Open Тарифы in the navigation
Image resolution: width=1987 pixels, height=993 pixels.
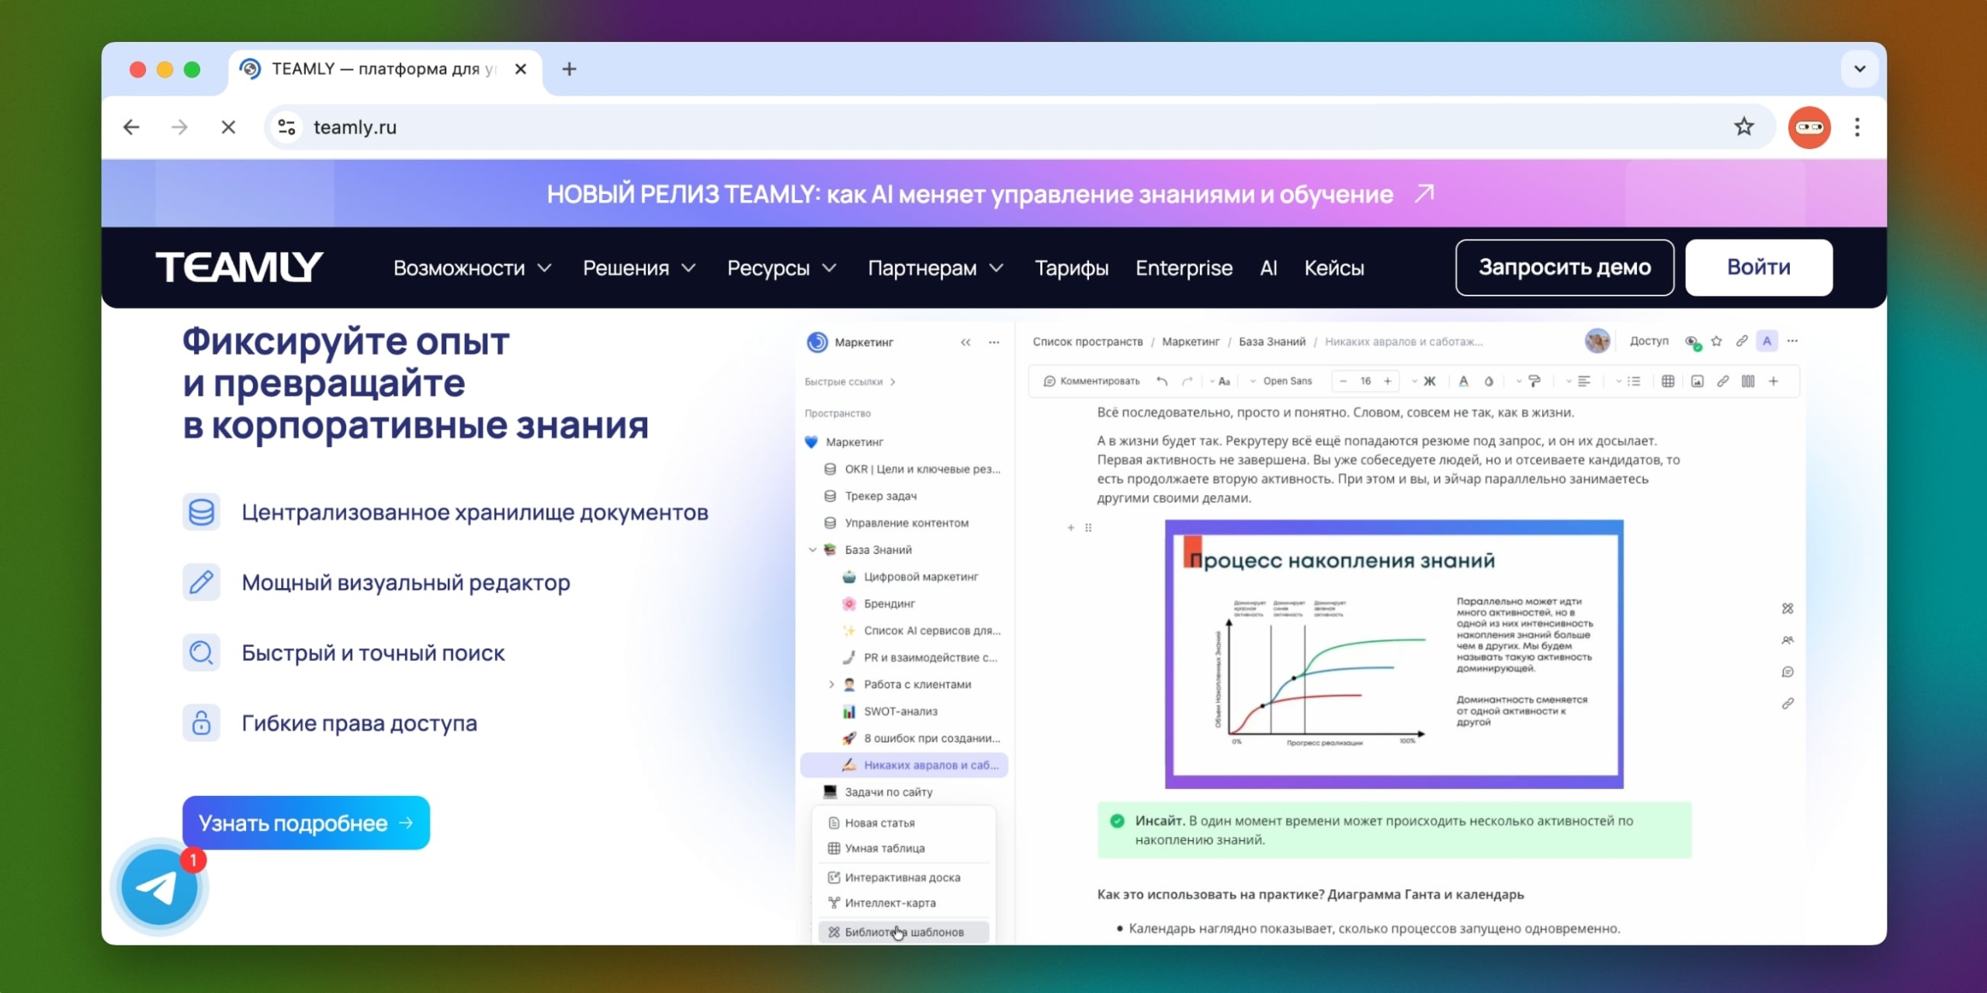(1071, 268)
